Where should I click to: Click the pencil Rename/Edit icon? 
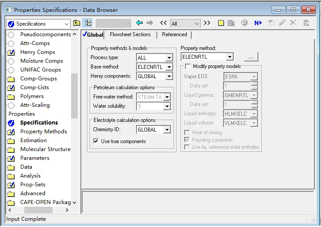[282, 23]
